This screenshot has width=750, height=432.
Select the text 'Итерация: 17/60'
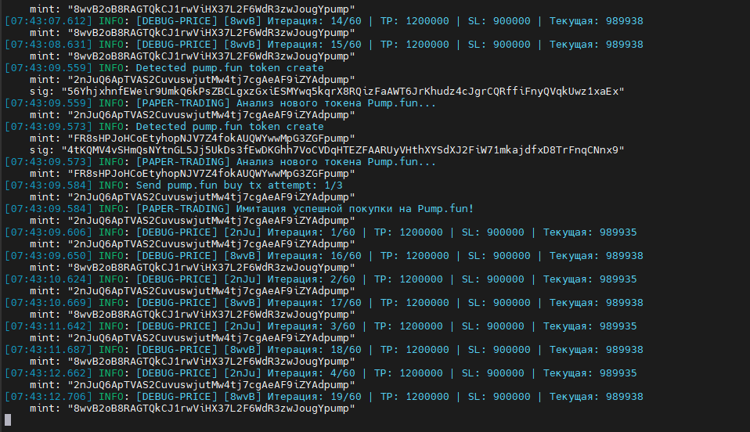(314, 302)
